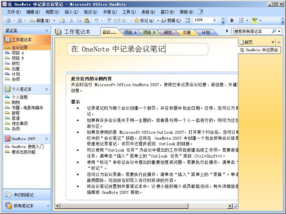The width and height of the screenshot is (286, 214).
Task: Click the search magnifier icon
Action: (x=274, y=31)
